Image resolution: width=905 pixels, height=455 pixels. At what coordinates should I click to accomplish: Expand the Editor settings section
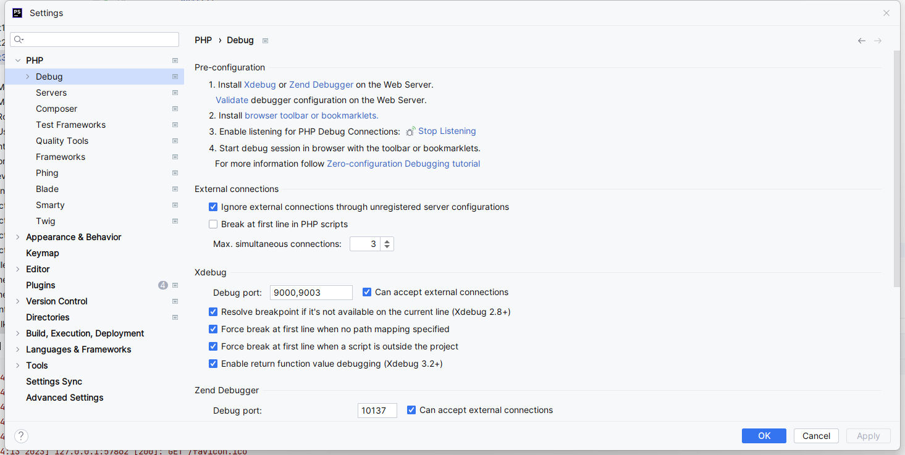[17, 269]
